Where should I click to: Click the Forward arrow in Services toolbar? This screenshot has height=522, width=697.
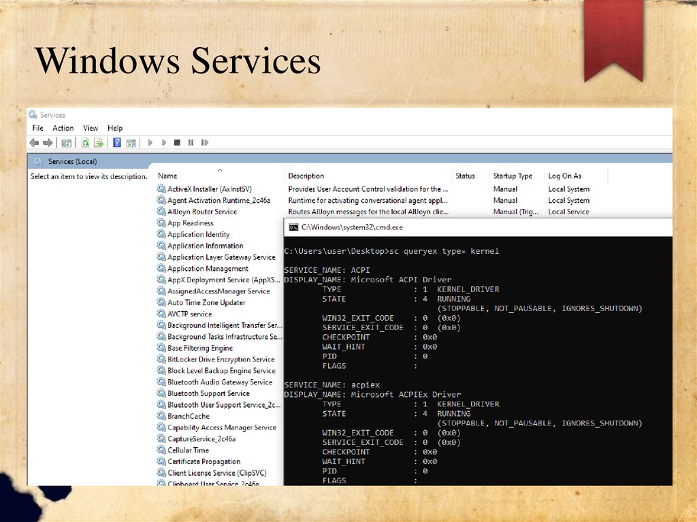(x=48, y=143)
